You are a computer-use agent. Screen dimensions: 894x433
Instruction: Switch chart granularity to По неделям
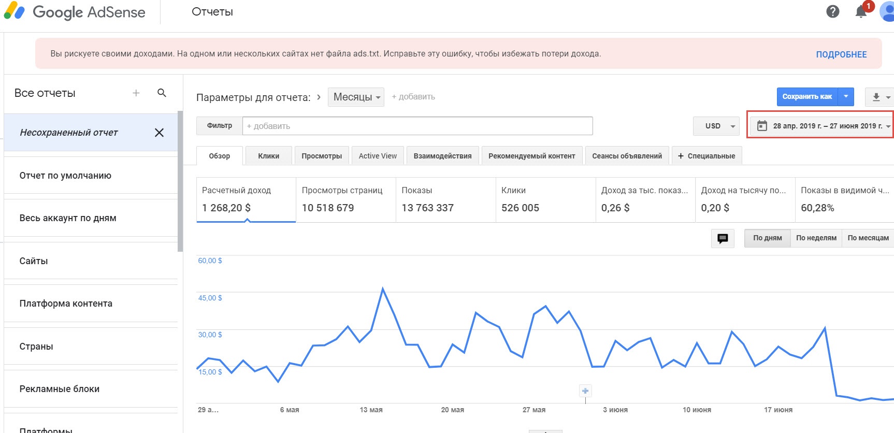816,238
